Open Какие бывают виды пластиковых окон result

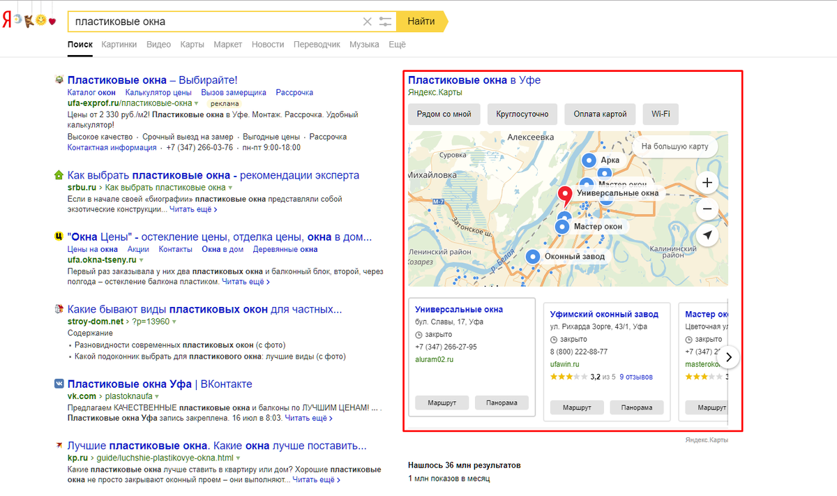(205, 309)
